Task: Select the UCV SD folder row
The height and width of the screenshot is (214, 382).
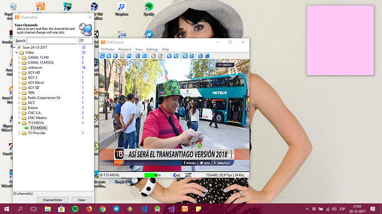Action: [33, 87]
